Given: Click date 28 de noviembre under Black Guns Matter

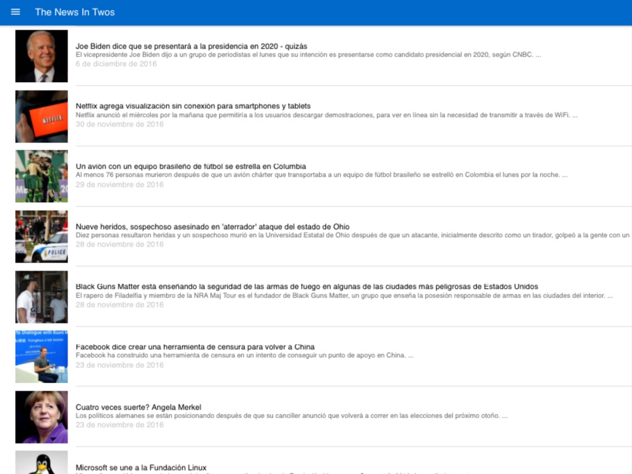Looking at the screenshot, I should (119, 305).
